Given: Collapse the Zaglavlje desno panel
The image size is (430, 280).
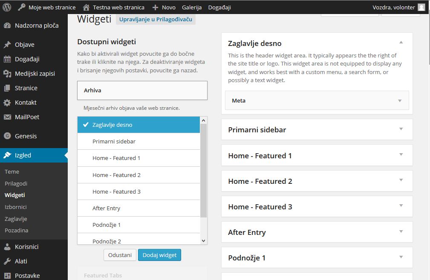Looking at the screenshot, I should [x=401, y=43].
